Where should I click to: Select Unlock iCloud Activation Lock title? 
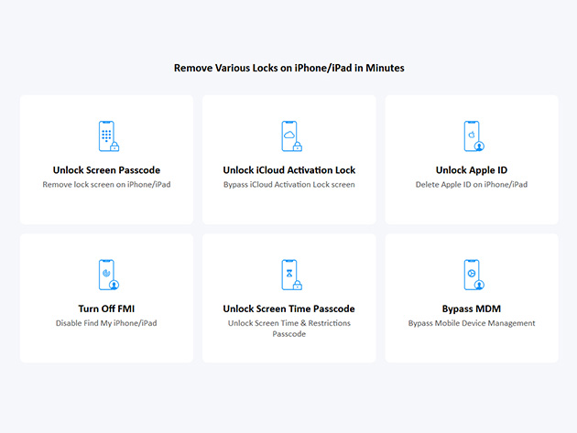288,170
